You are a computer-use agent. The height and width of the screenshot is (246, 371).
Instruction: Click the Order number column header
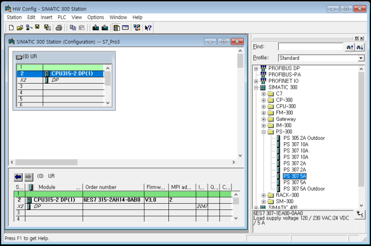point(113,187)
